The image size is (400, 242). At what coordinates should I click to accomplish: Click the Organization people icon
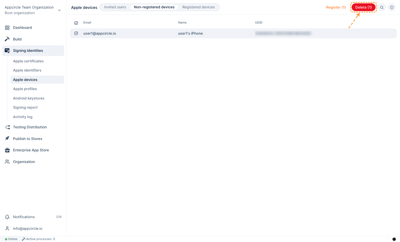[x=7, y=162]
